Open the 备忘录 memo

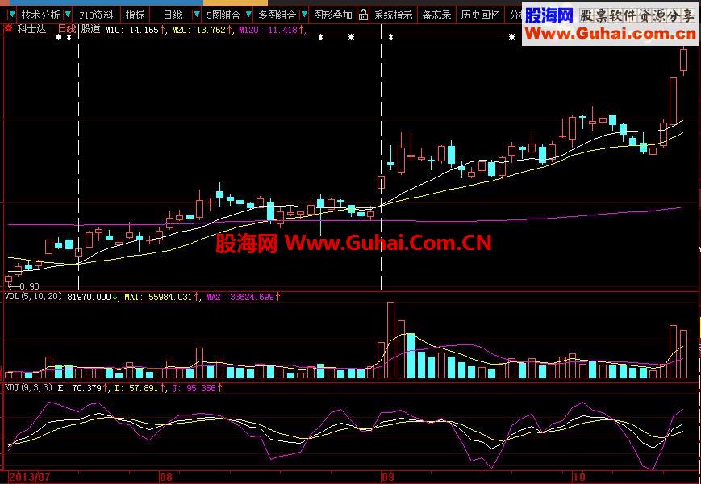436,15
